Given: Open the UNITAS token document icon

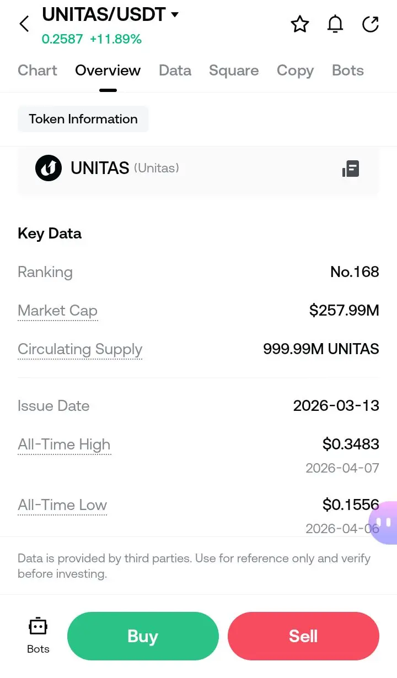Looking at the screenshot, I should click(351, 169).
